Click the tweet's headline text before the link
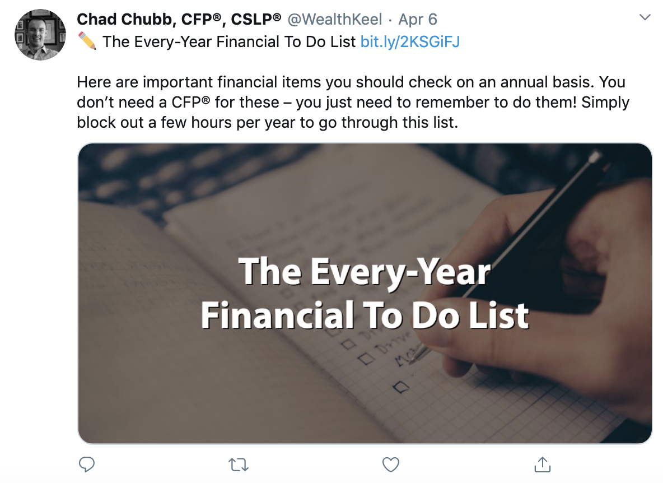 (x=230, y=41)
